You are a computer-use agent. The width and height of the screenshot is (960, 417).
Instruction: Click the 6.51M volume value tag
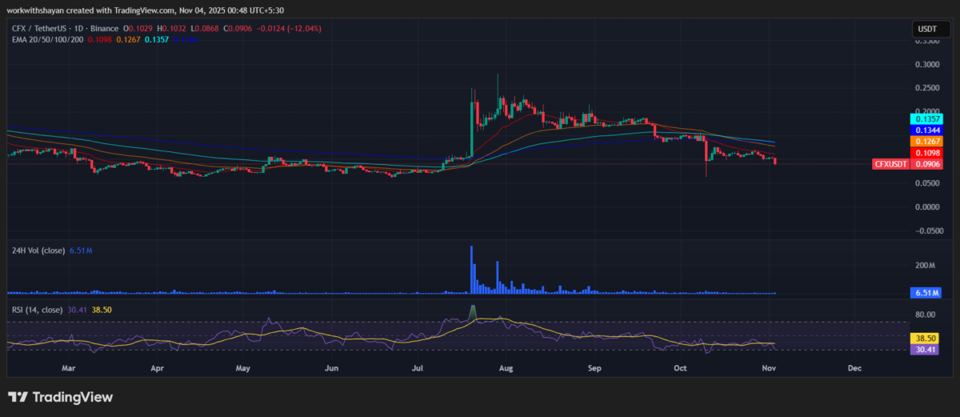[x=926, y=293]
